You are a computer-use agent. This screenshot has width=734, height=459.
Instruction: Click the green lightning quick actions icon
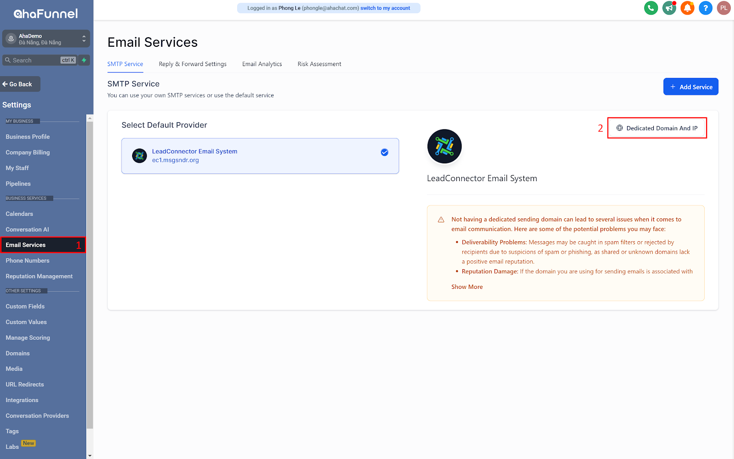point(84,60)
